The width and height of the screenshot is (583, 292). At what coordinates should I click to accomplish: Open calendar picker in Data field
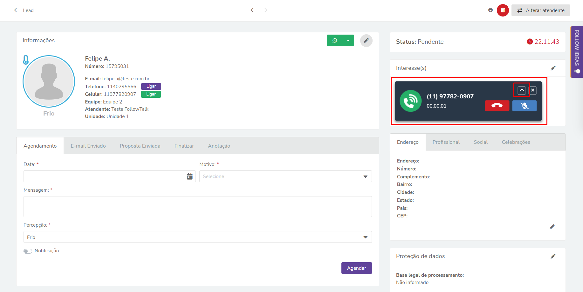189,176
